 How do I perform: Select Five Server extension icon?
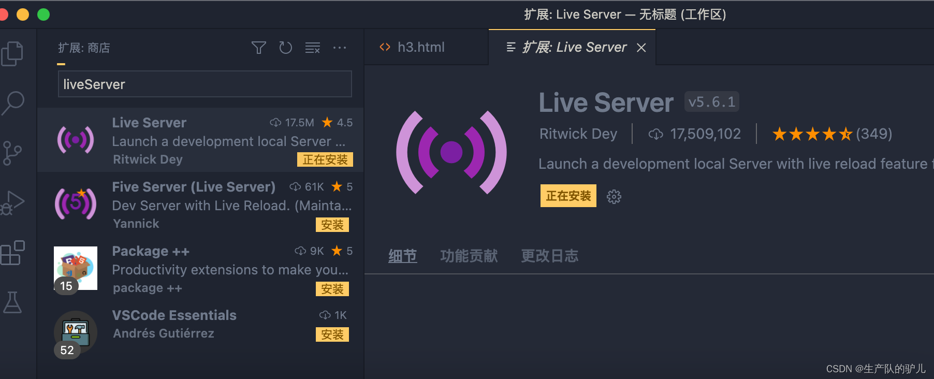[76, 204]
